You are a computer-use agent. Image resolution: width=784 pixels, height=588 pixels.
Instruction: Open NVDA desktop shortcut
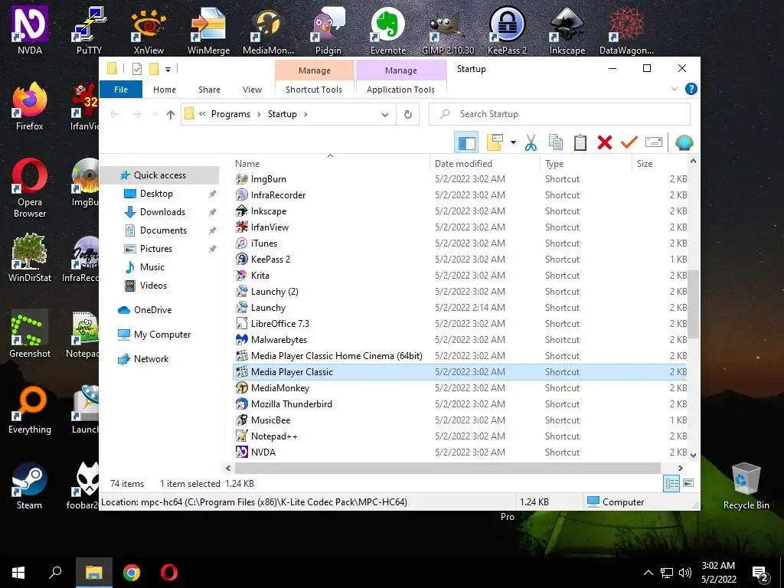point(30,30)
